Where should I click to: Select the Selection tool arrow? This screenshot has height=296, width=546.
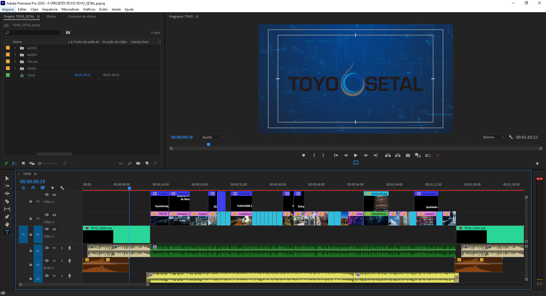[x=7, y=178]
